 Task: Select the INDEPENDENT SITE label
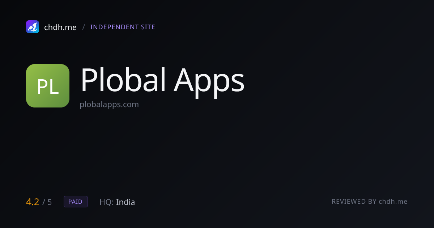(x=123, y=27)
